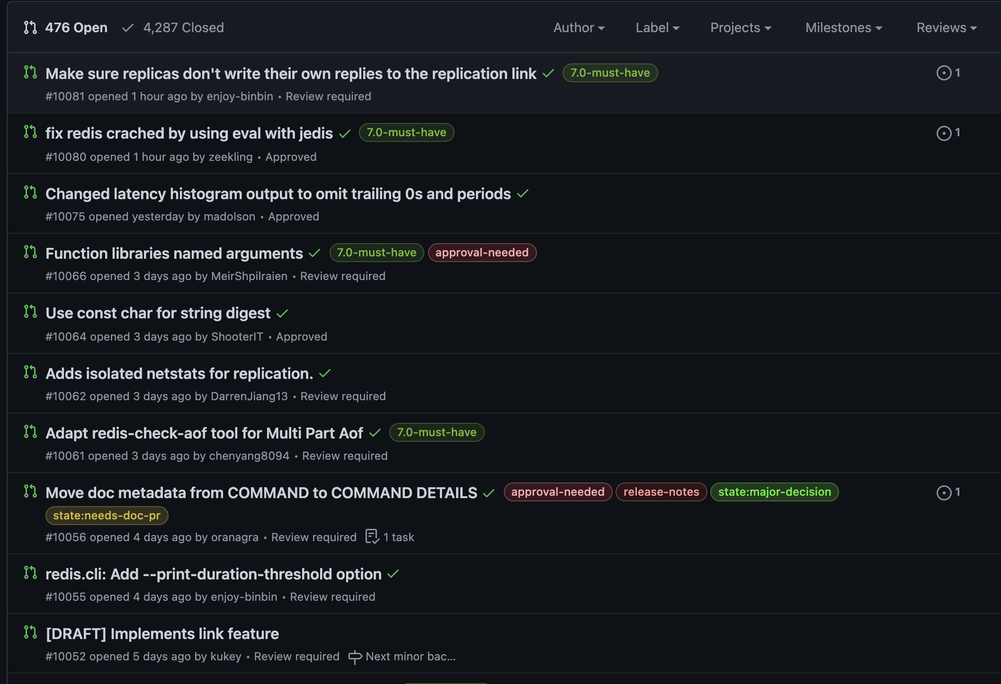Click the green check status on 'Function libraries named arguments'
This screenshot has width=1001, height=684.
(314, 254)
